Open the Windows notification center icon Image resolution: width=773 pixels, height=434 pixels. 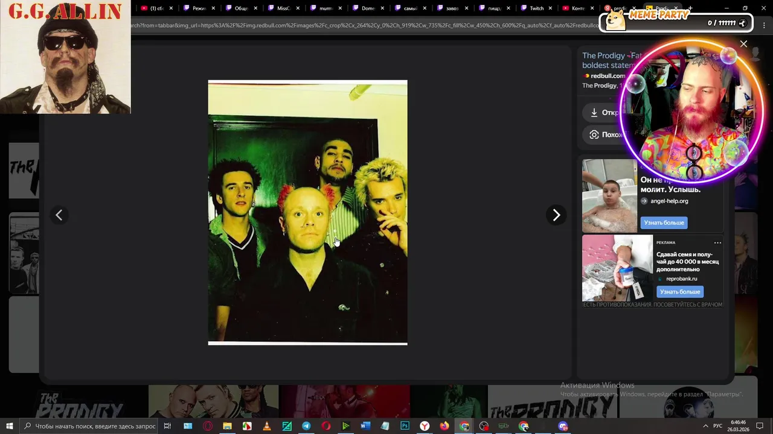pos(760,426)
